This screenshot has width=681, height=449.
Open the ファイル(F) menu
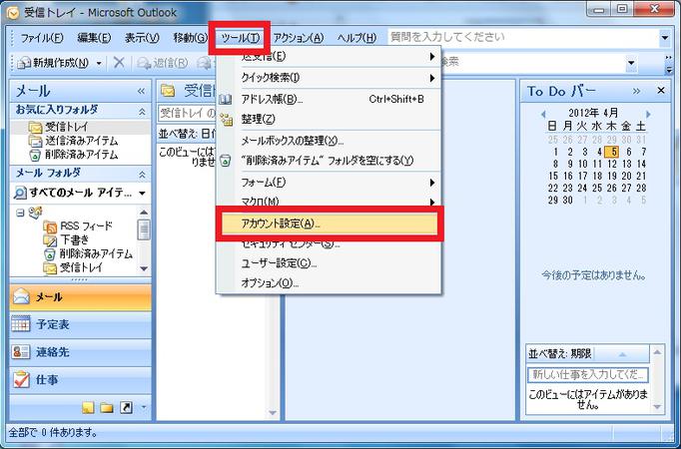point(42,38)
